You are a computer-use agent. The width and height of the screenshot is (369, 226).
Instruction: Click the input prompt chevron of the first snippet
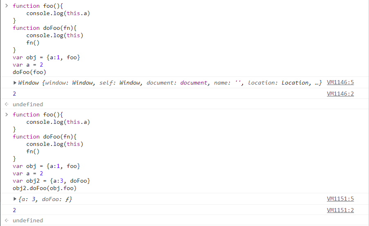pos(6,6)
